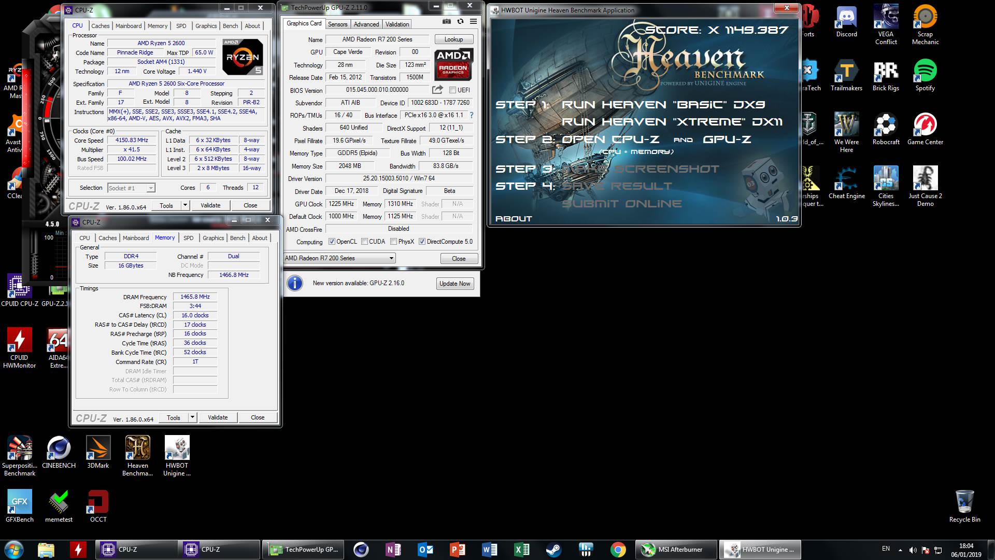Toggle the DirectCompute 5.0 checkbox
Viewport: 995px width, 560px height.
click(422, 242)
